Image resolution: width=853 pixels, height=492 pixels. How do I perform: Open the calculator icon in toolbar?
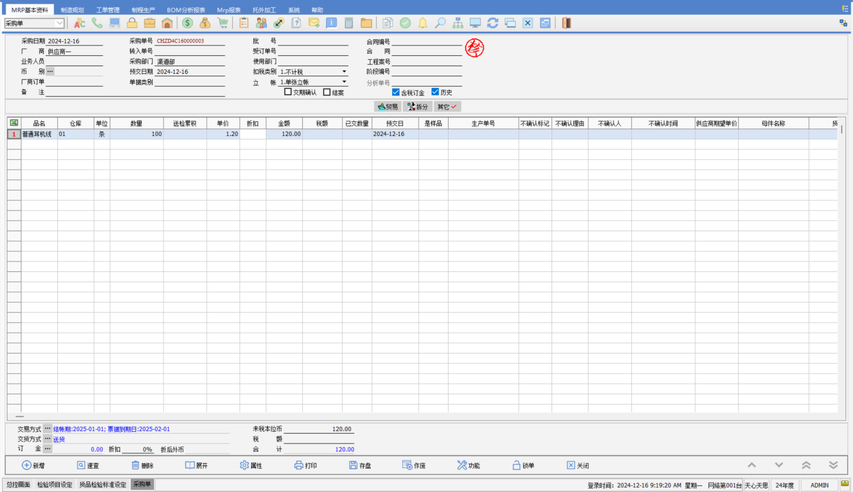click(349, 23)
